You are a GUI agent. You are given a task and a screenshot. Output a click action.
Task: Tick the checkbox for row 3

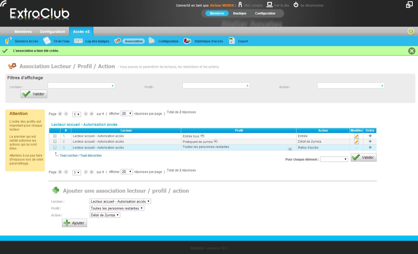[55, 147]
